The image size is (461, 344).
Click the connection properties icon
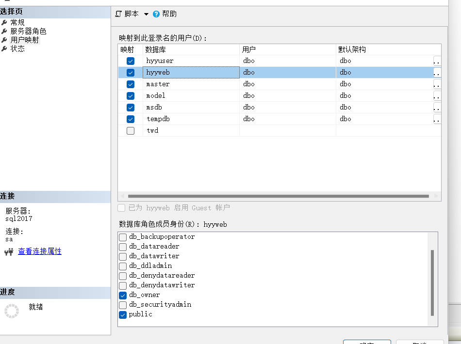coord(9,252)
